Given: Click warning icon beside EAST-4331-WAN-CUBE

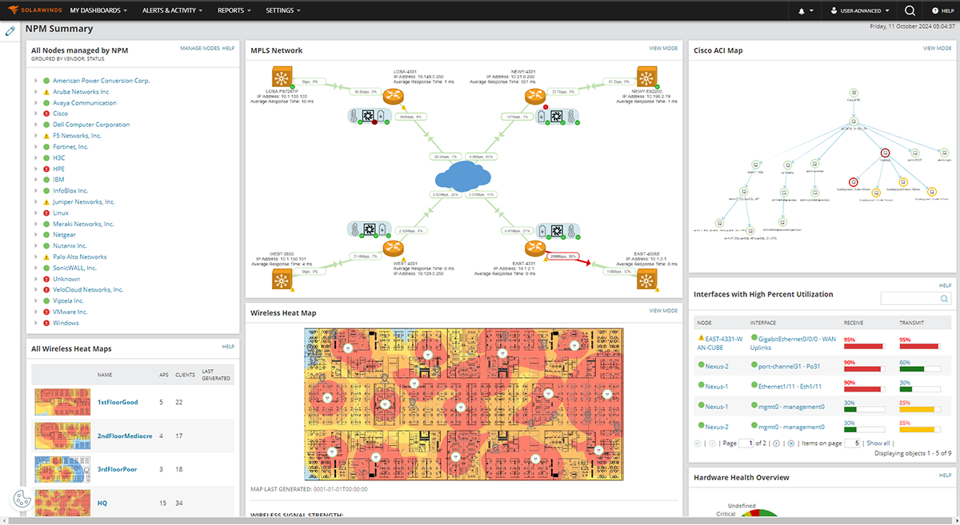Looking at the screenshot, I should 701,339.
